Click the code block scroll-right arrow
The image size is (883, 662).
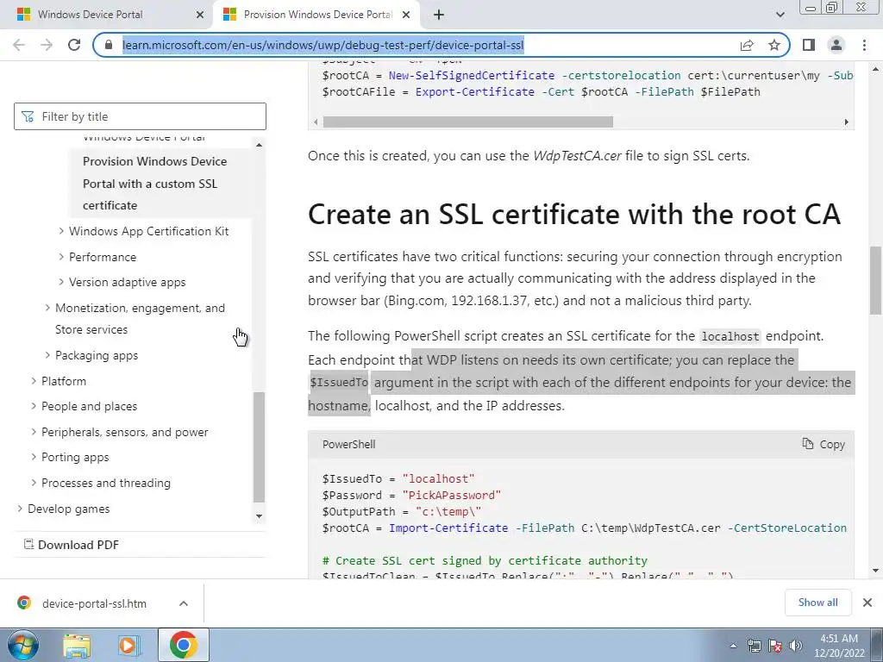click(x=847, y=122)
